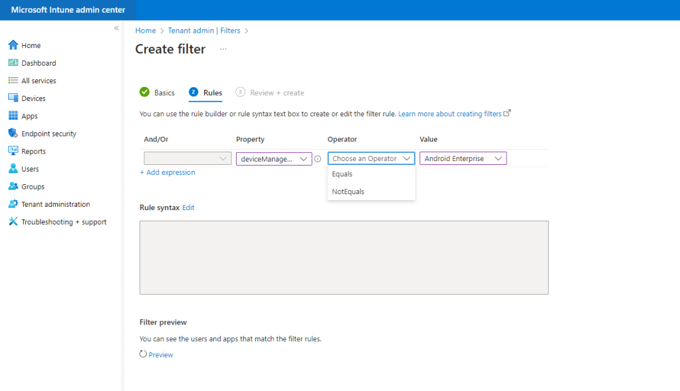Image resolution: width=680 pixels, height=391 pixels.
Task: Collapse the left navigation with double chevron
Action: click(x=116, y=28)
